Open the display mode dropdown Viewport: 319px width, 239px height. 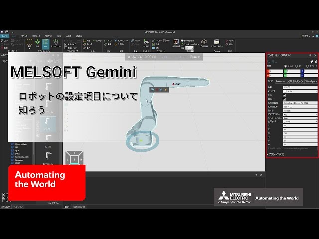point(300,121)
